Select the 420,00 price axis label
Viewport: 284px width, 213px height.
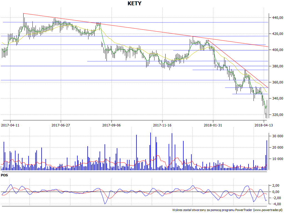pyautogui.click(x=278, y=34)
